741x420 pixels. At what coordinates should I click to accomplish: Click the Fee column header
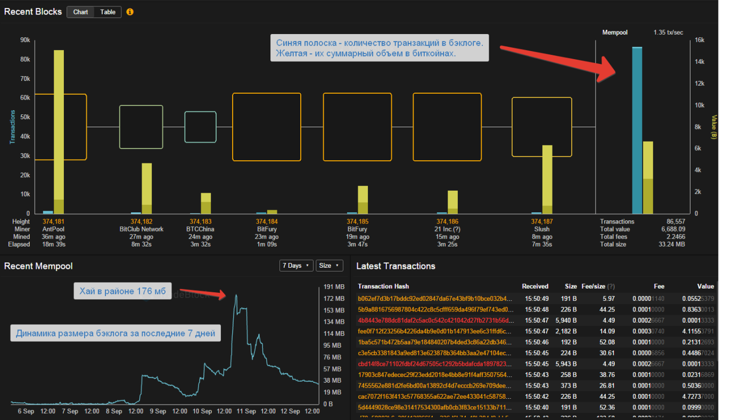[x=659, y=286]
